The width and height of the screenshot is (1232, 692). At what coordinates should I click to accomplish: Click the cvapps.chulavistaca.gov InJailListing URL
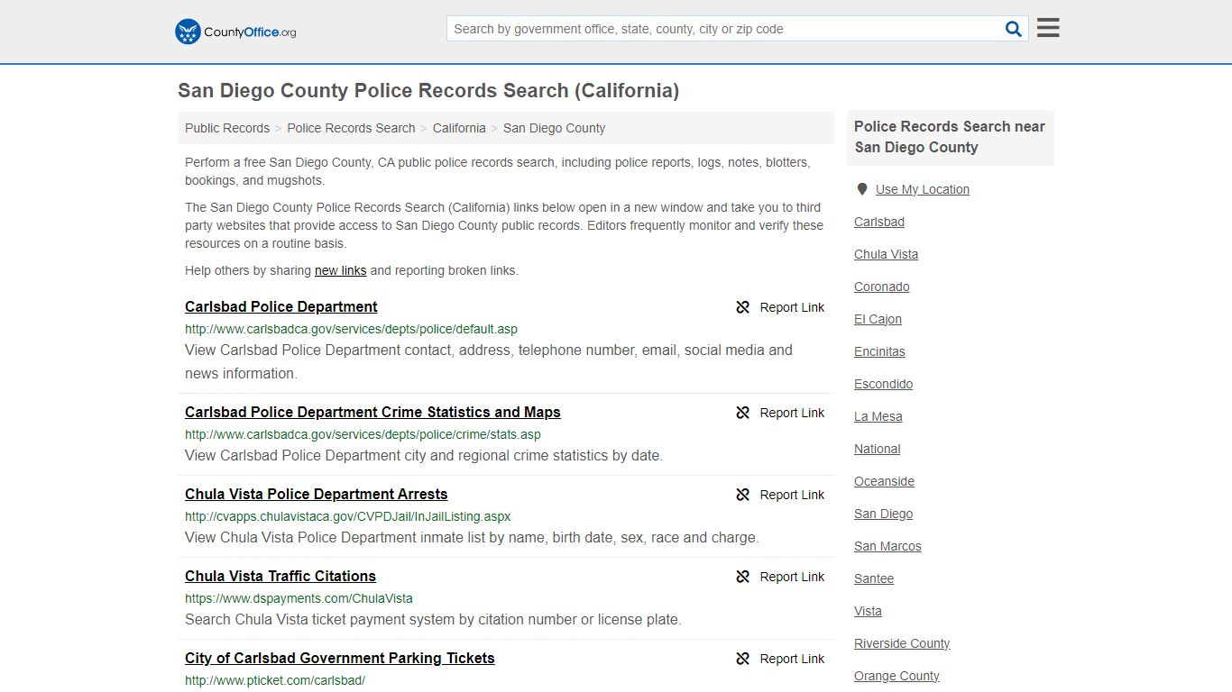coord(348,516)
